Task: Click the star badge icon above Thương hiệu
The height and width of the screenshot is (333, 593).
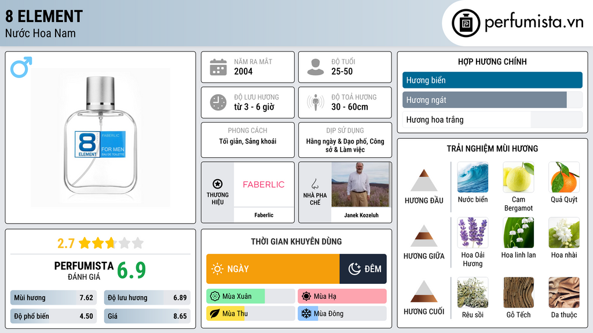Action: [218, 184]
